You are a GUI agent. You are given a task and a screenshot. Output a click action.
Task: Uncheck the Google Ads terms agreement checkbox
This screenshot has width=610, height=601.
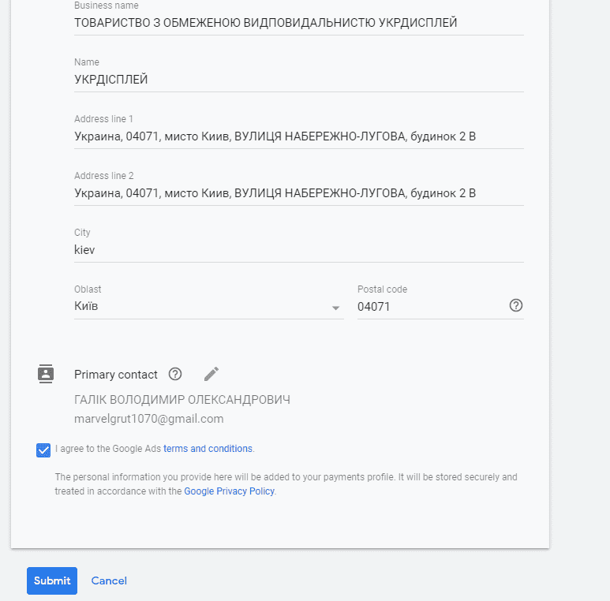pyautogui.click(x=43, y=450)
